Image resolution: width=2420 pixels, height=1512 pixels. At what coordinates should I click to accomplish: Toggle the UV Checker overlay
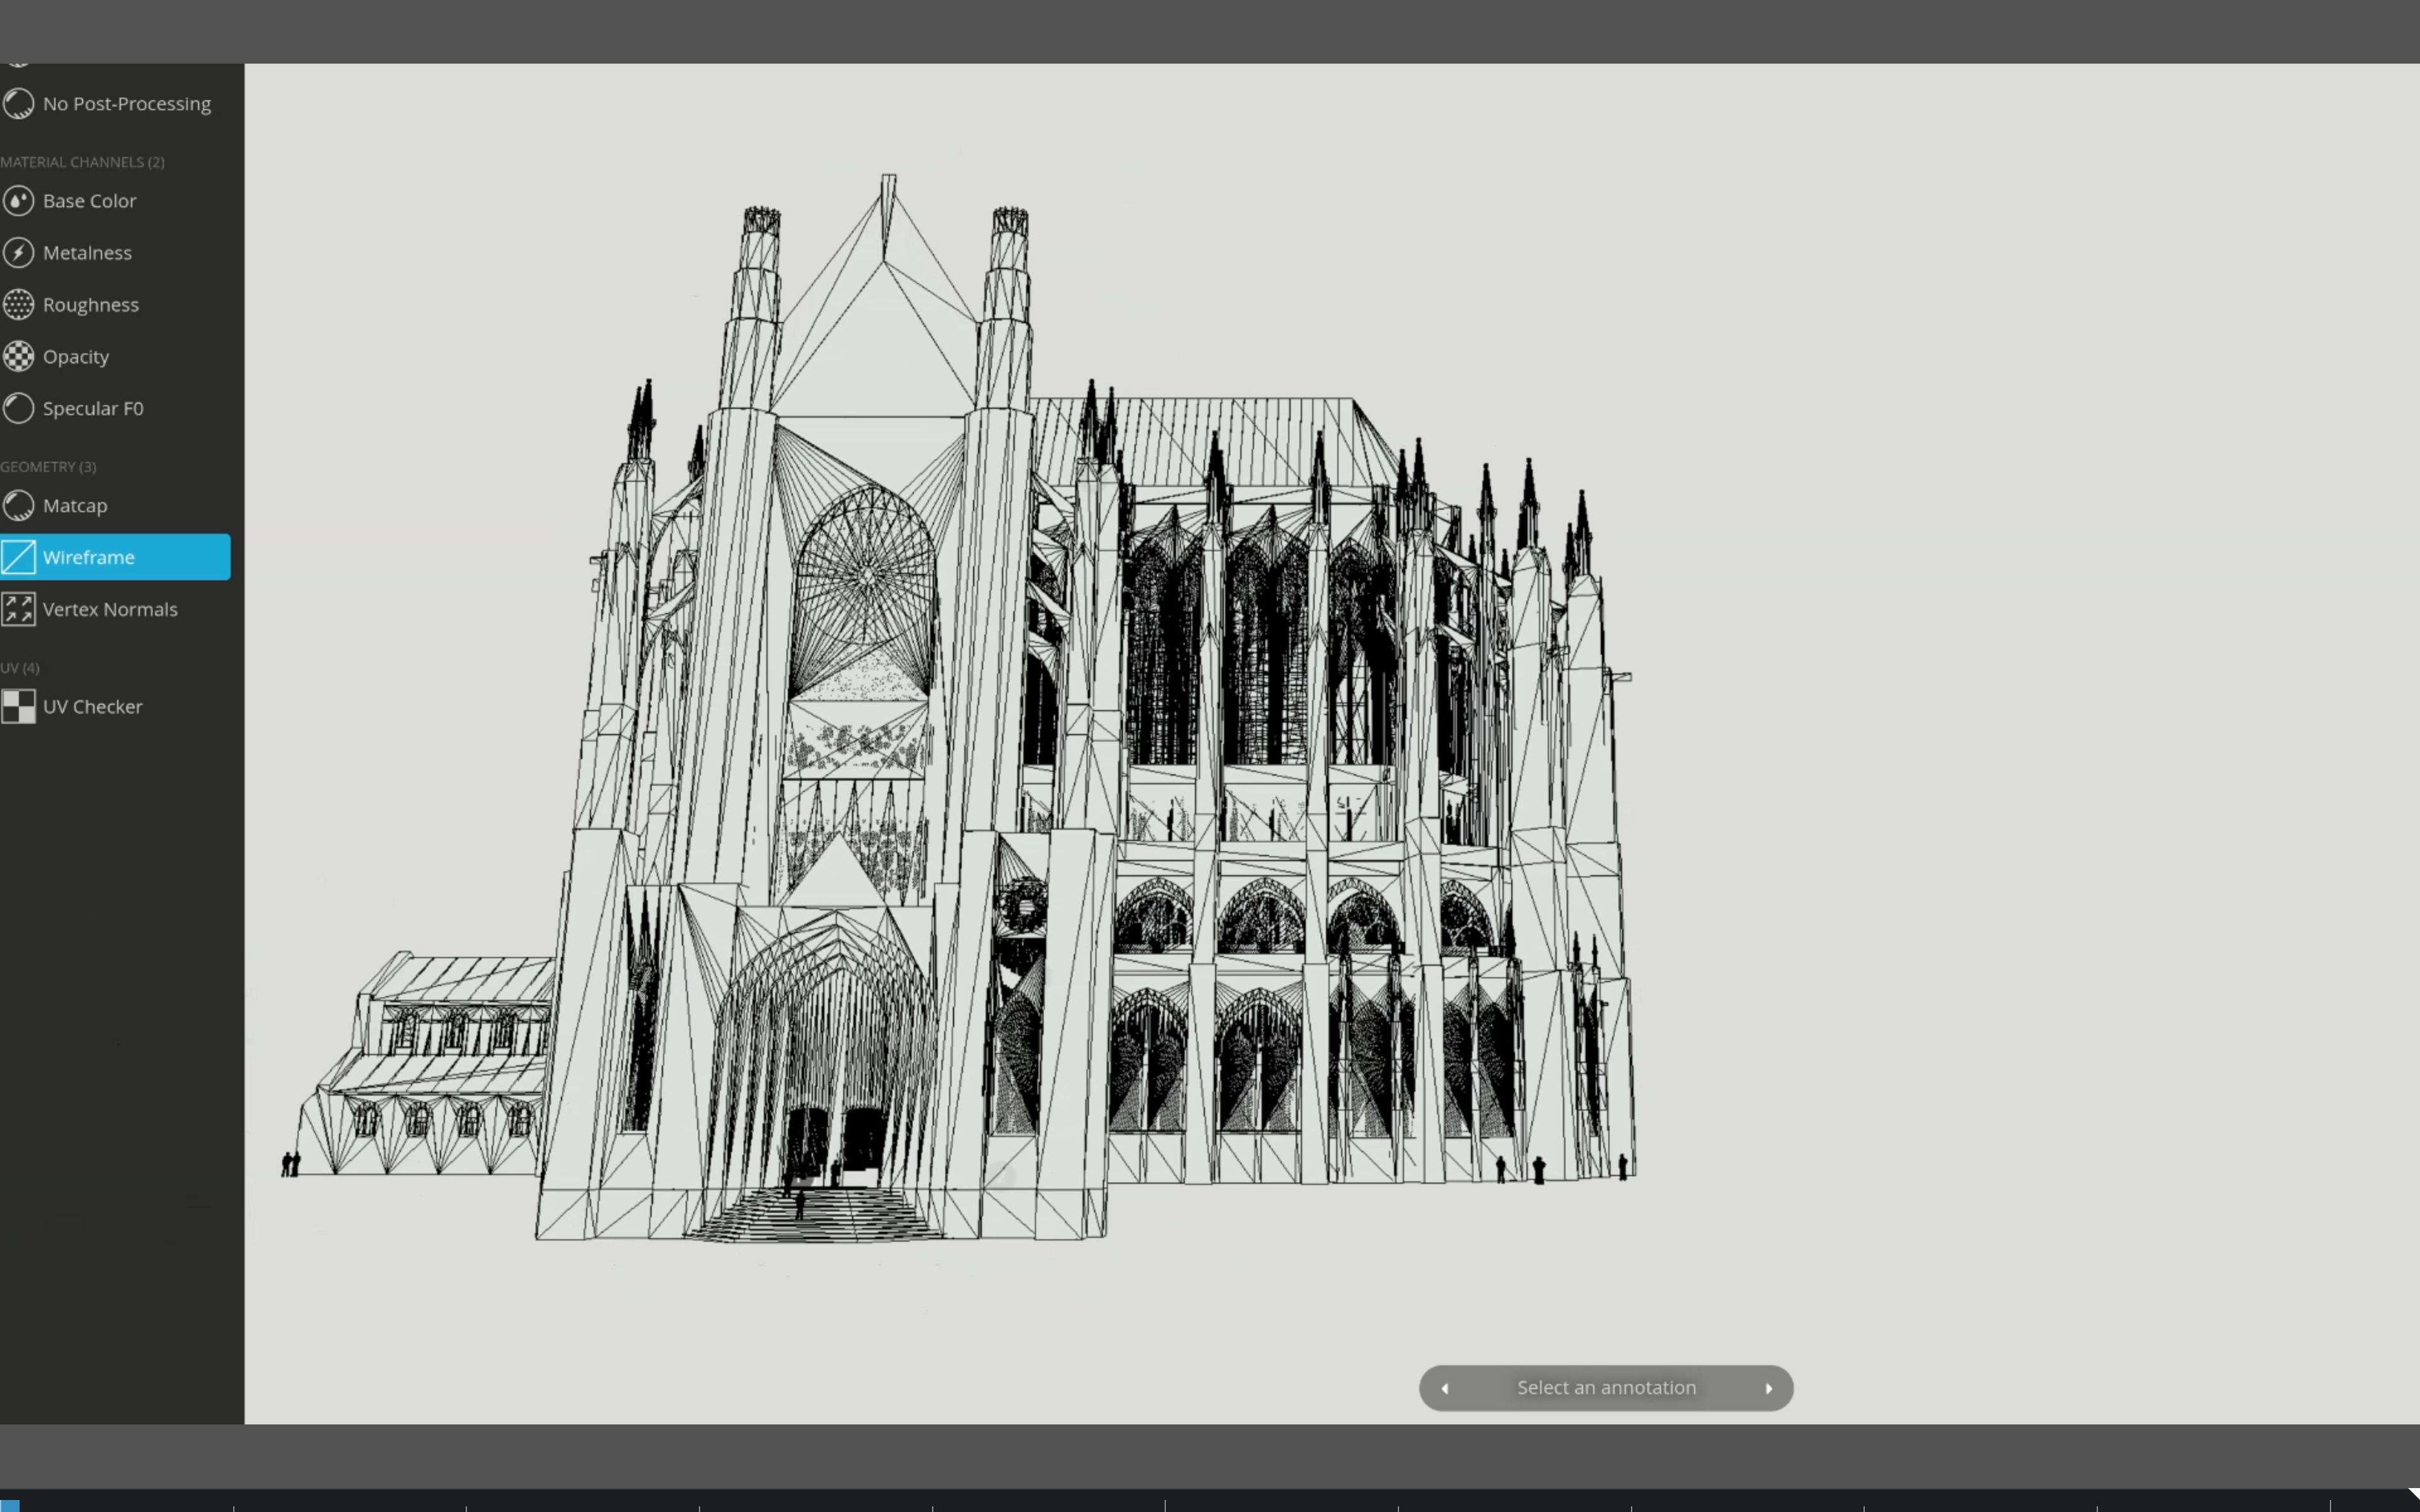pos(92,707)
